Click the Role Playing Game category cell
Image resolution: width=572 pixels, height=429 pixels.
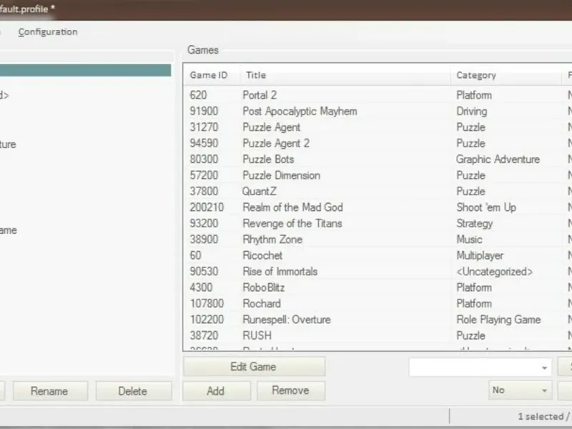click(498, 320)
